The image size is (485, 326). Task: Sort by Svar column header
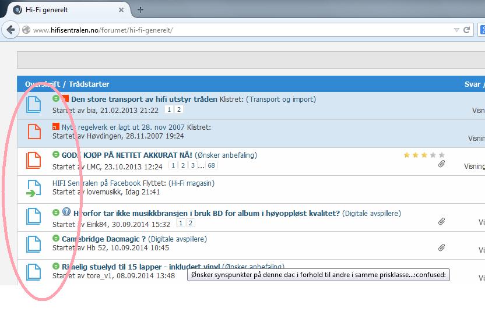(472, 84)
